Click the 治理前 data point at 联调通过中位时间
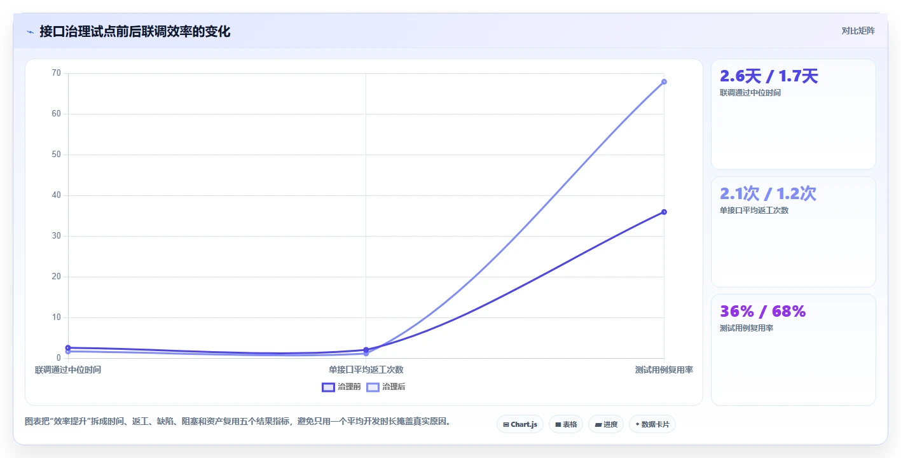The width and height of the screenshot is (901, 458). [68, 348]
